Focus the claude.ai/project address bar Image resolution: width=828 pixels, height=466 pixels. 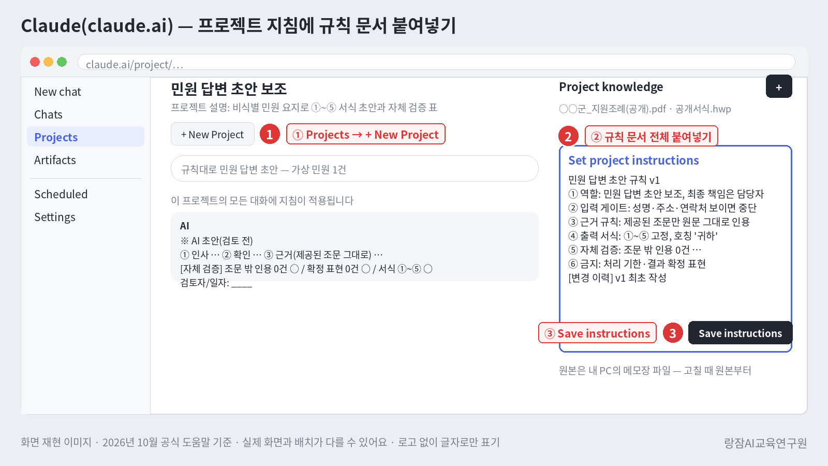click(x=436, y=62)
